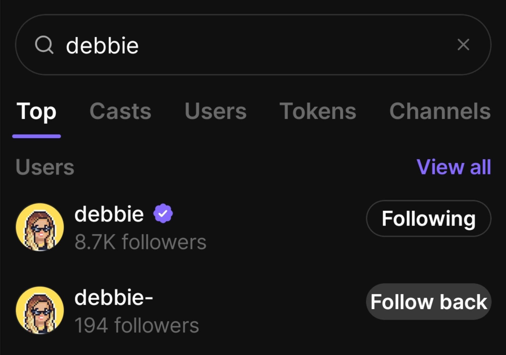The width and height of the screenshot is (506, 355).
Task: Click the 194 followers count
Action: point(137,325)
